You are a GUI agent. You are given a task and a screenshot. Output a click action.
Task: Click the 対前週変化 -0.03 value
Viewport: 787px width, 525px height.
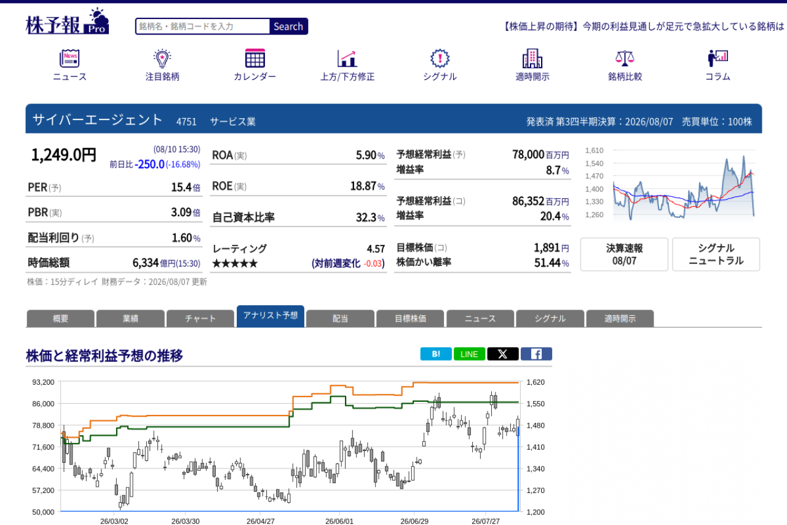click(x=374, y=263)
